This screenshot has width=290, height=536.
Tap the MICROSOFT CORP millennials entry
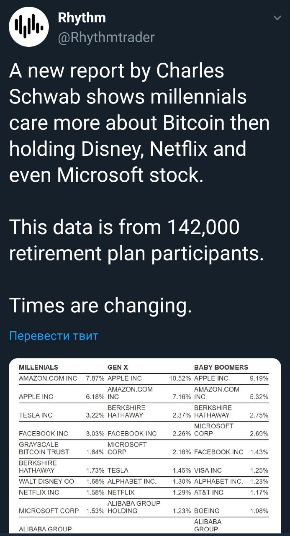coord(49,510)
